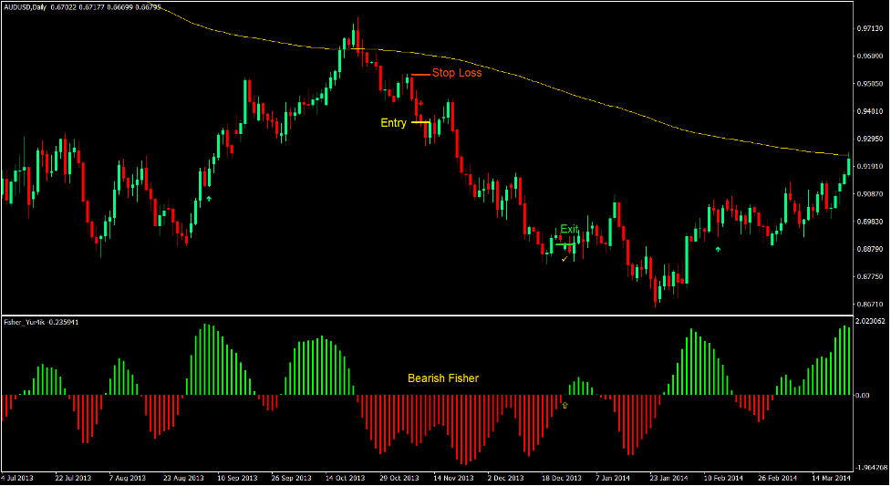This screenshot has width=891, height=486.
Task: Click the yellow Entry text label
Action: 393,123
